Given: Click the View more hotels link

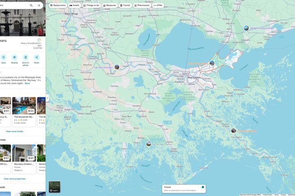Looking at the screenshot, I should click(x=14, y=131).
